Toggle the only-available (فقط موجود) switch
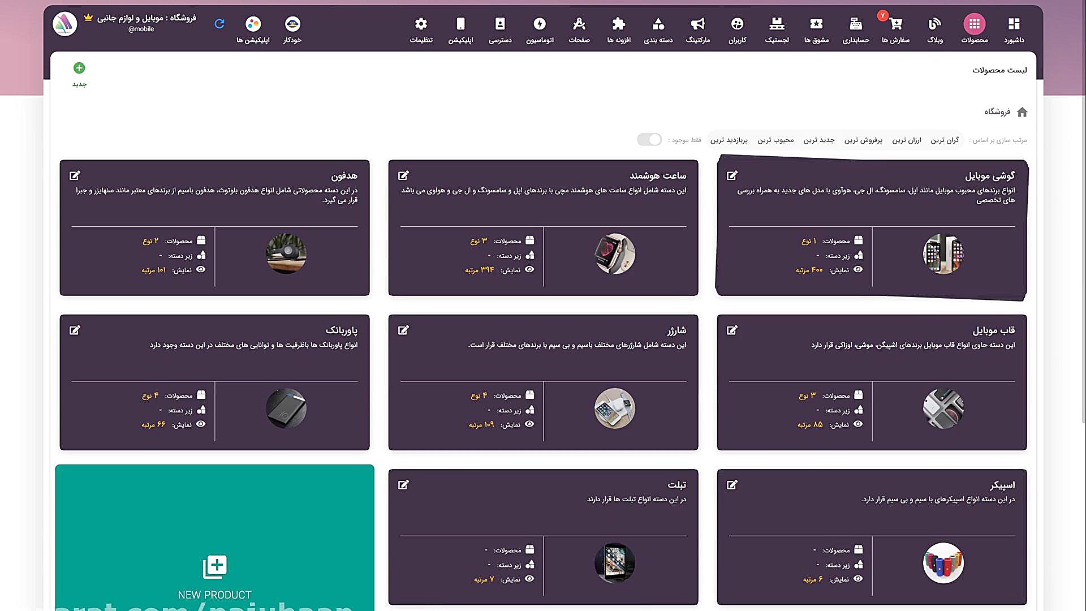Screen dimensions: 1086x611 pos(649,140)
